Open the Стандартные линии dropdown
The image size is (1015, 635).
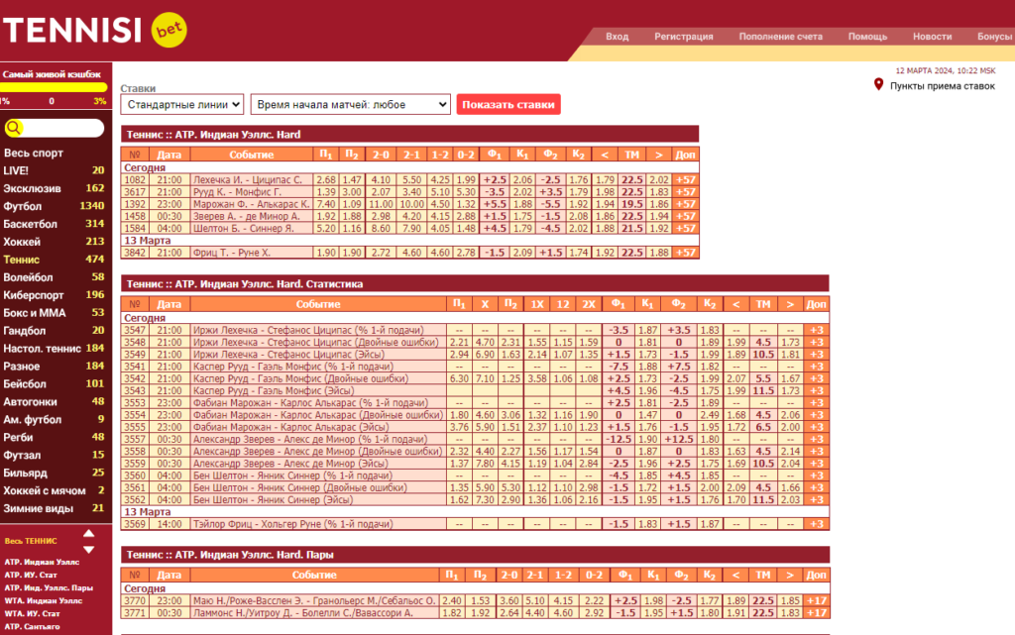[182, 104]
